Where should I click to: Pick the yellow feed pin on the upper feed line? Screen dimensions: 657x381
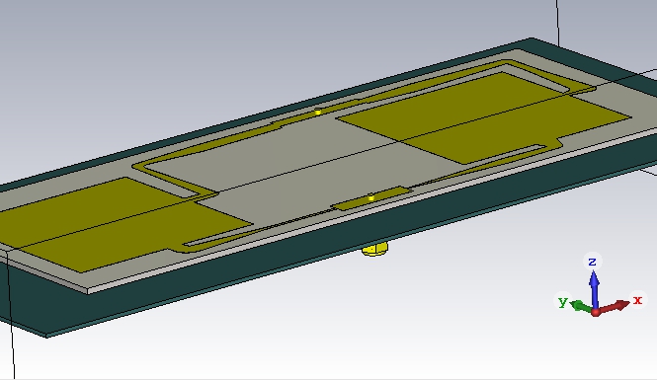click(x=317, y=112)
